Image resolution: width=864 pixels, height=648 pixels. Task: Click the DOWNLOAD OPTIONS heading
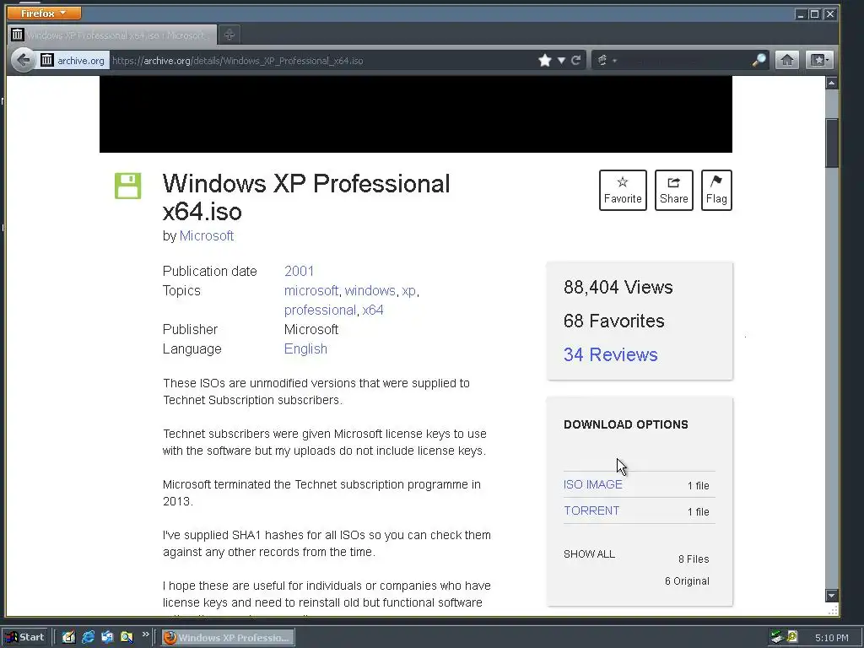click(x=626, y=424)
